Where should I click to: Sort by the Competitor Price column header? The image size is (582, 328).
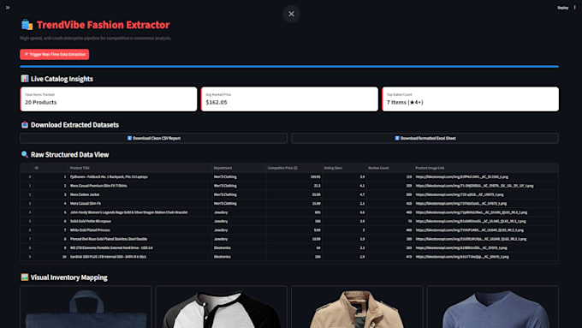click(x=294, y=168)
